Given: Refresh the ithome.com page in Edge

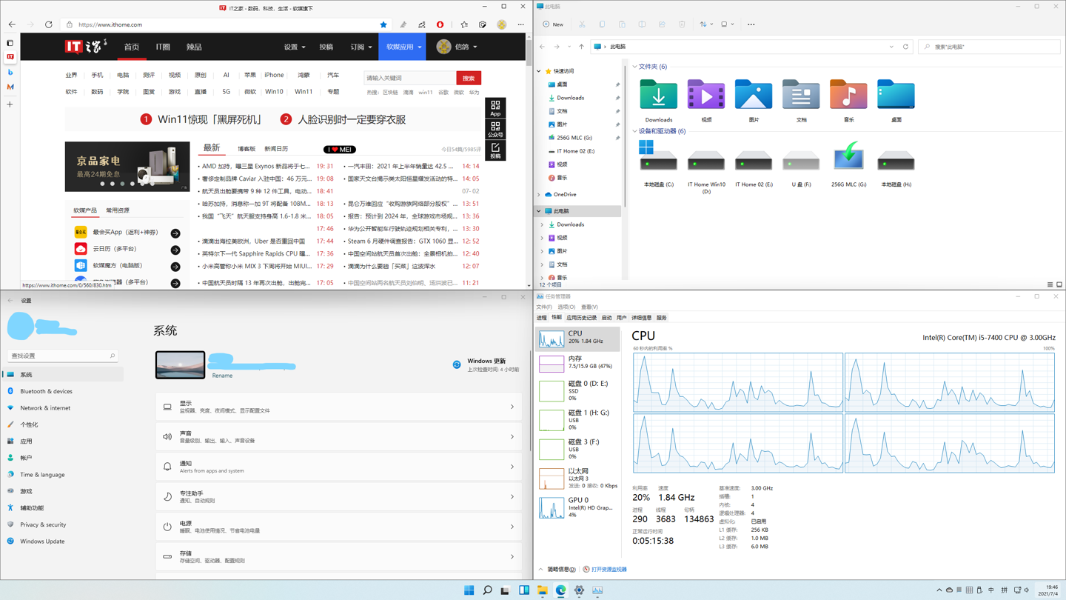Looking at the screenshot, I should 49,24.
